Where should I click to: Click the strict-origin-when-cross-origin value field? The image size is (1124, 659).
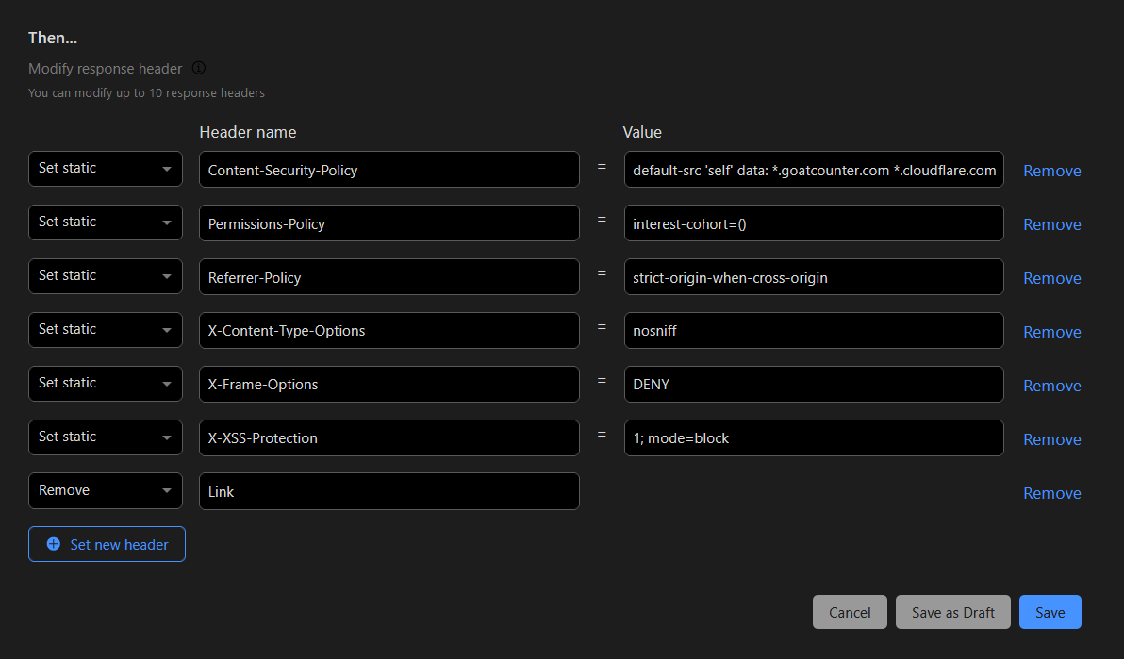coord(814,277)
